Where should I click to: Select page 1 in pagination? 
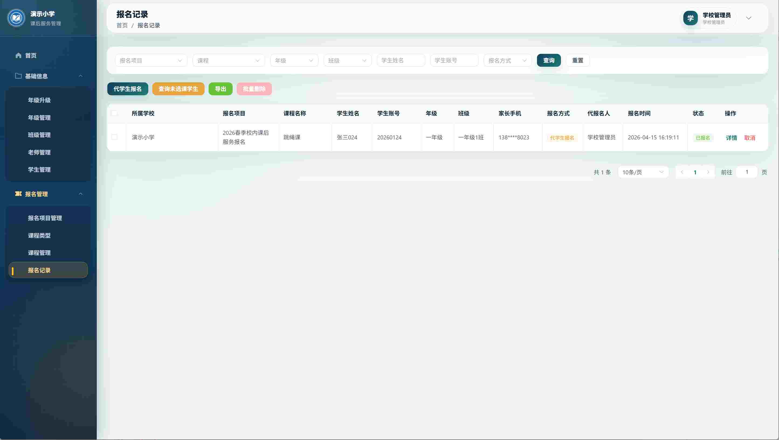click(695, 172)
